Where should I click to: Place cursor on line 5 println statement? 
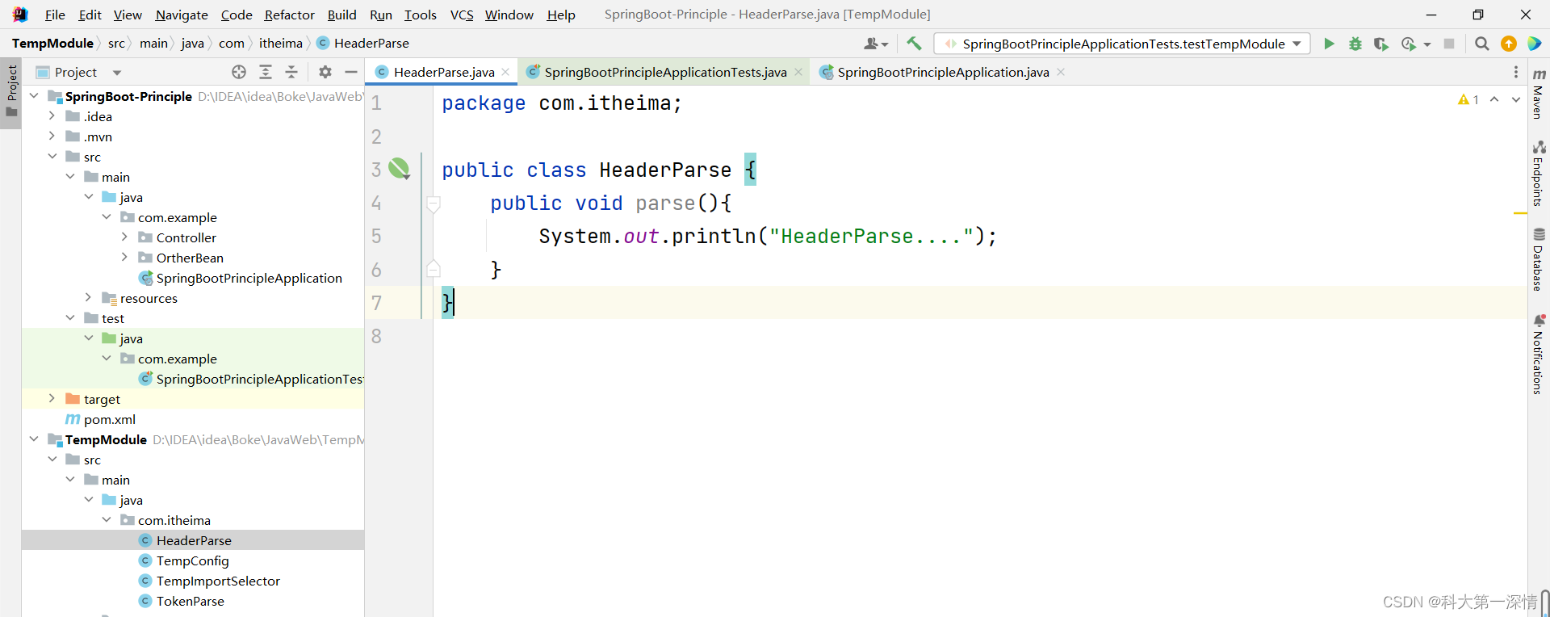[768, 237]
